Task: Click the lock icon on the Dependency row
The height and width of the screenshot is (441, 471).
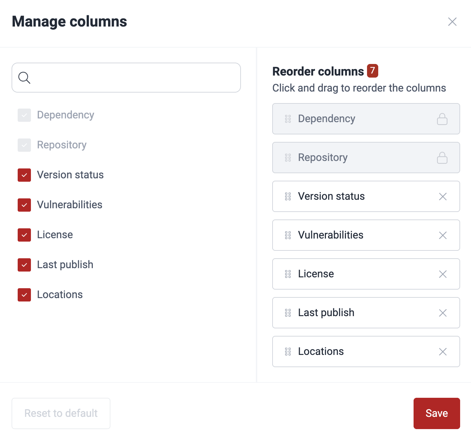Action: [x=442, y=119]
